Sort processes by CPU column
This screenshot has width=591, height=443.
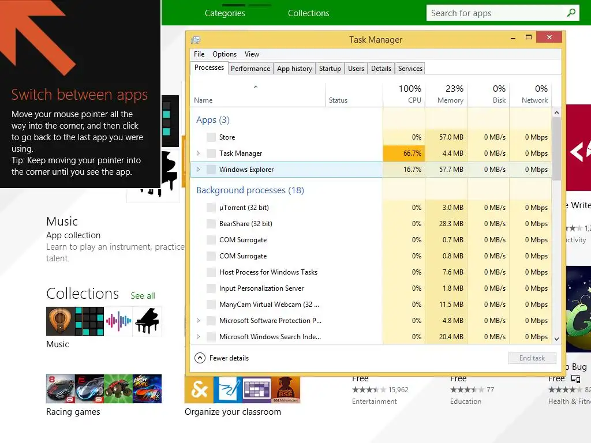(x=404, y=94)
